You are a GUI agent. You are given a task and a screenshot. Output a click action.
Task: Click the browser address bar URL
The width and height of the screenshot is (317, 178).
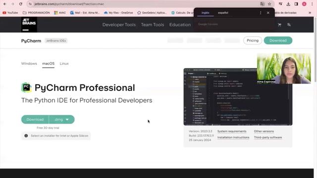tap(69, 4)
